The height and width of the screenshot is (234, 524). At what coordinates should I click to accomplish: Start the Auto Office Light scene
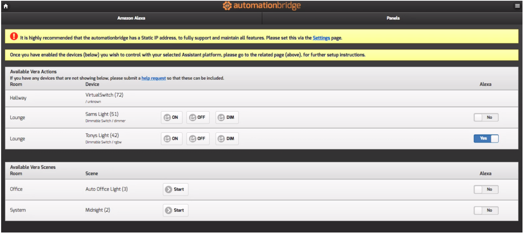(175, 189)
